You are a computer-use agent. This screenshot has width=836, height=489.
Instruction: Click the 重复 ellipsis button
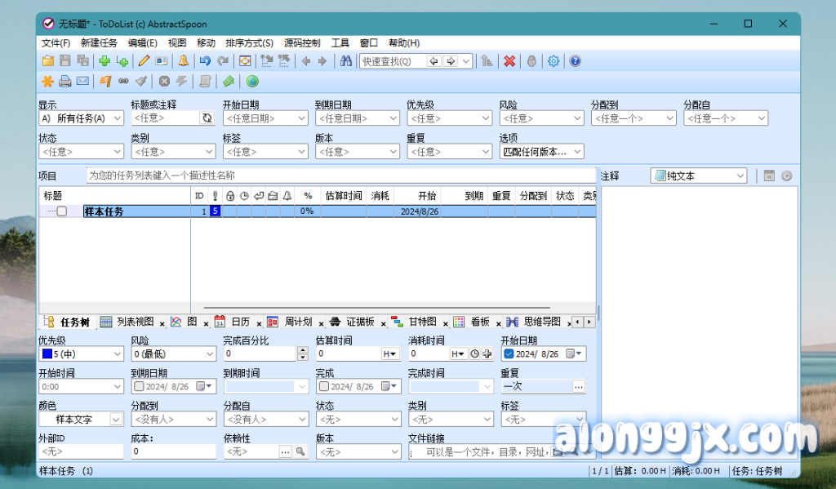[x=579, y=386]
